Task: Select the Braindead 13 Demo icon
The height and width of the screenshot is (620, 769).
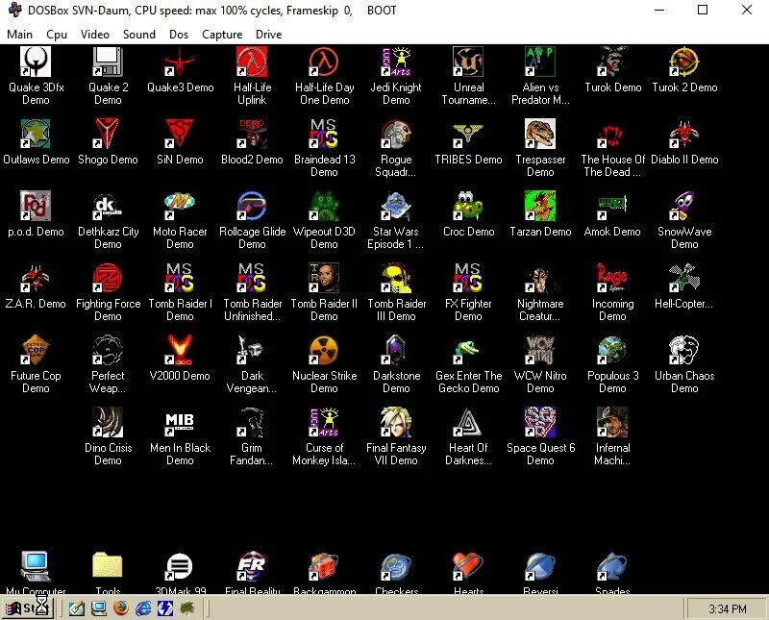Action: (x=324, y=134)
